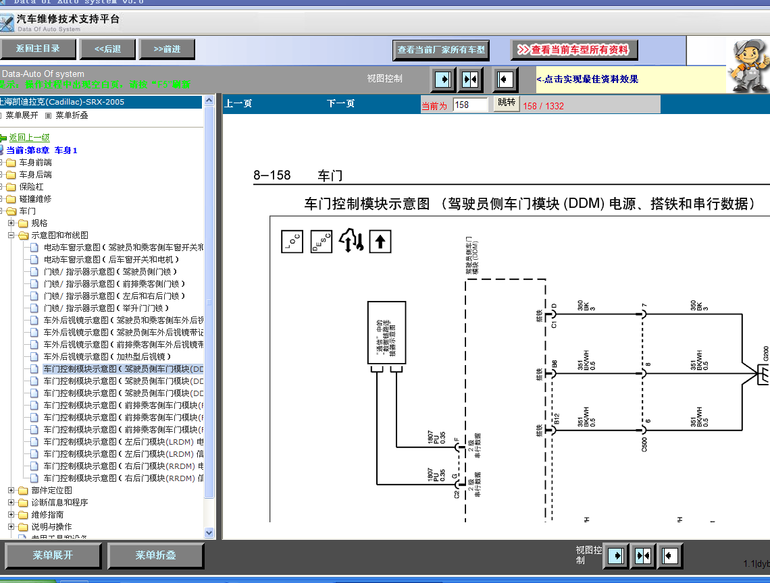This screenshot has height=583, width=770.
Task: Click the 跳转 jump button
Action: point(506,103)
